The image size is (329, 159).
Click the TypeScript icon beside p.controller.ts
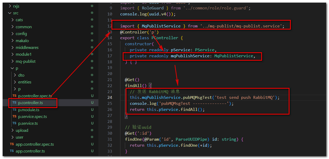[x=14, y=103]
